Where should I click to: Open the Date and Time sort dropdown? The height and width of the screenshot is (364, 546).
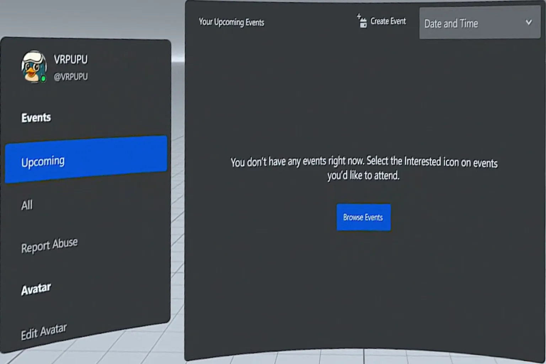click(x=479, y=23)
